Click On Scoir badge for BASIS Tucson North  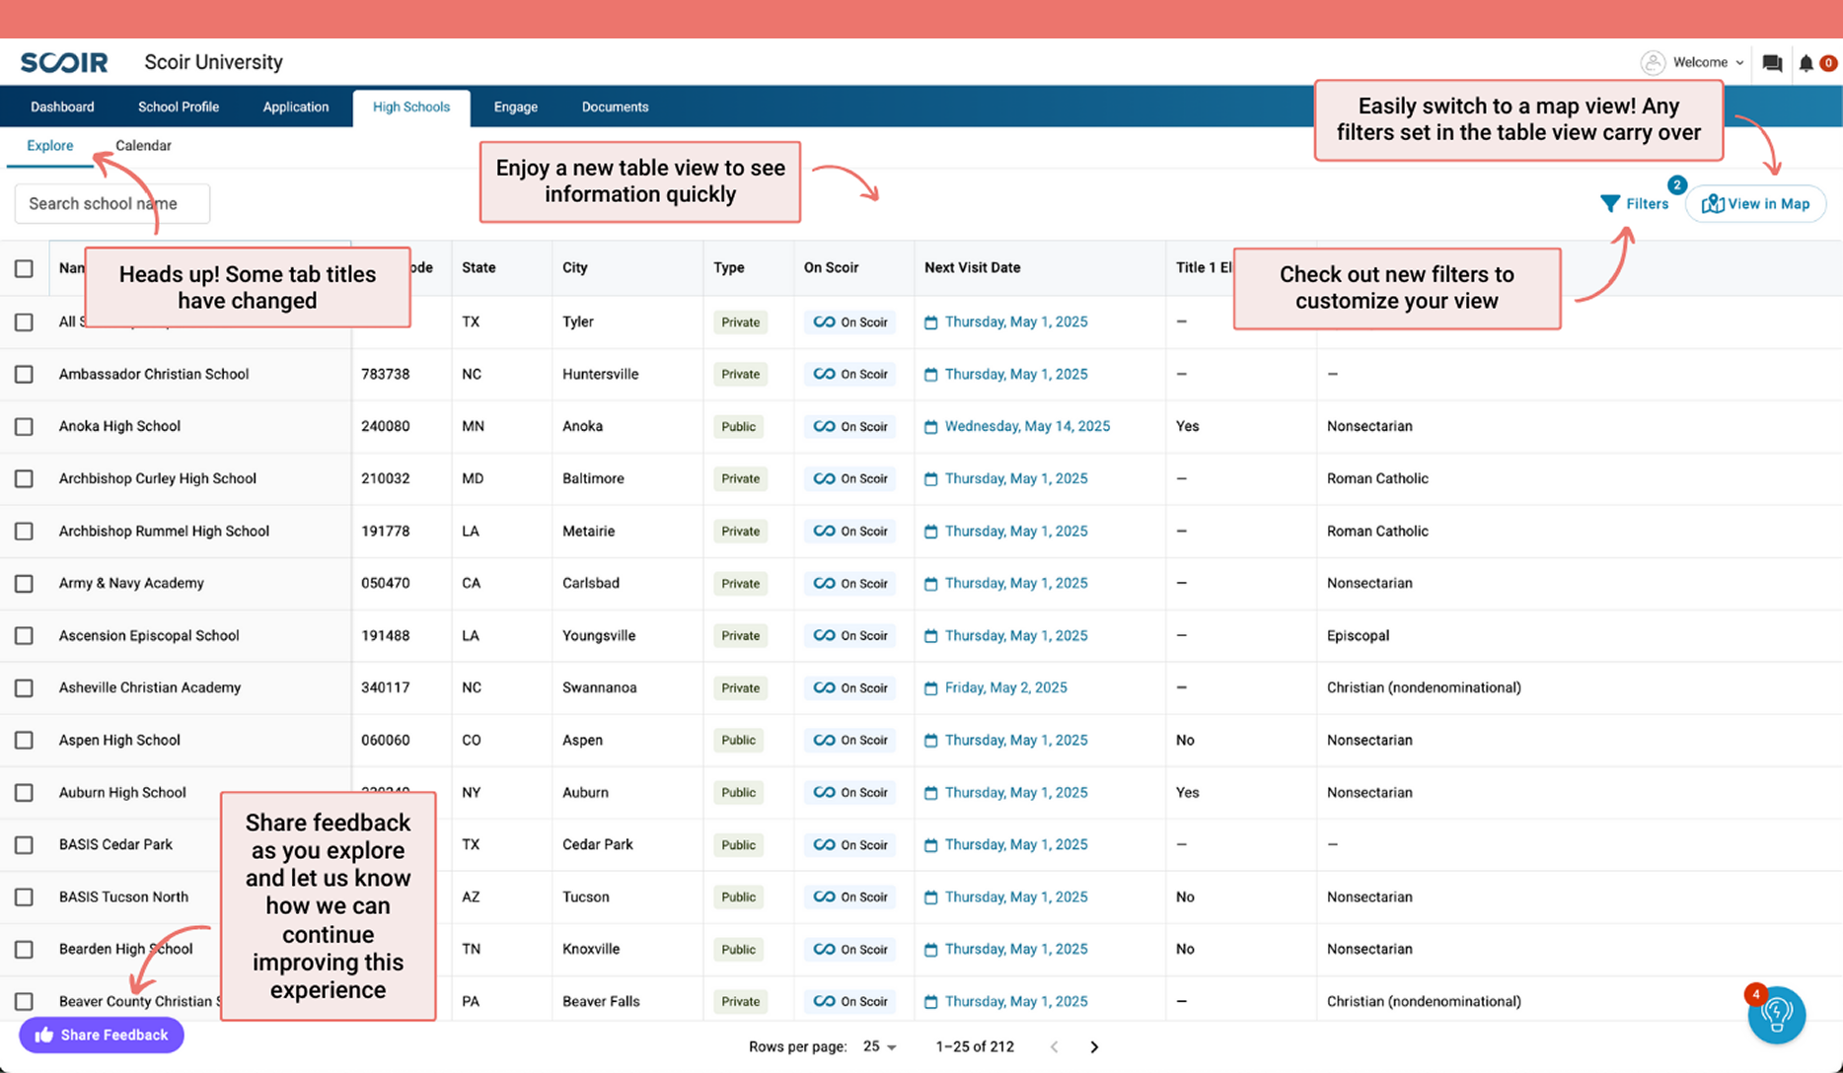[x=850, y=896]
